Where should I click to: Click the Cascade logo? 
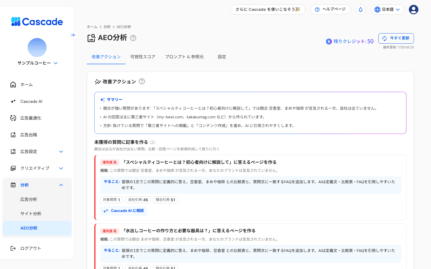pyautogui.click(x=37, y=22)
